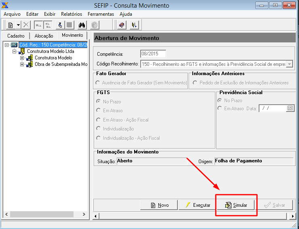Viewport: 299px width, 229px height.
Task: Select Em Atraso - Ação Fiscal radio button
Action: pyautogui.click(x=99, y=120)
